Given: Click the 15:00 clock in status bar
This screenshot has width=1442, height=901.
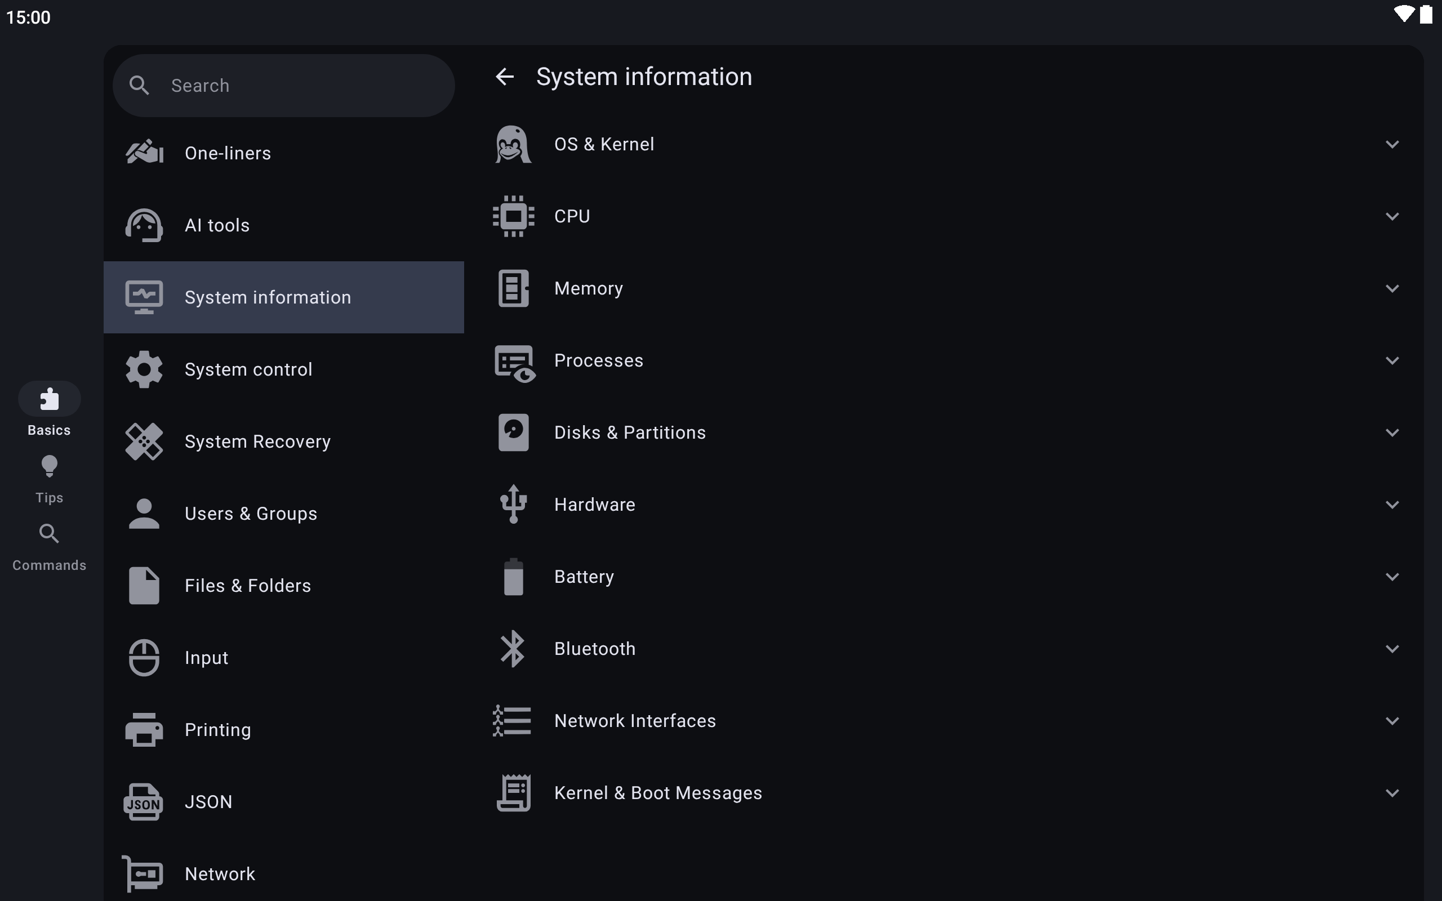Looking at the screenshot, I should 28,17.
